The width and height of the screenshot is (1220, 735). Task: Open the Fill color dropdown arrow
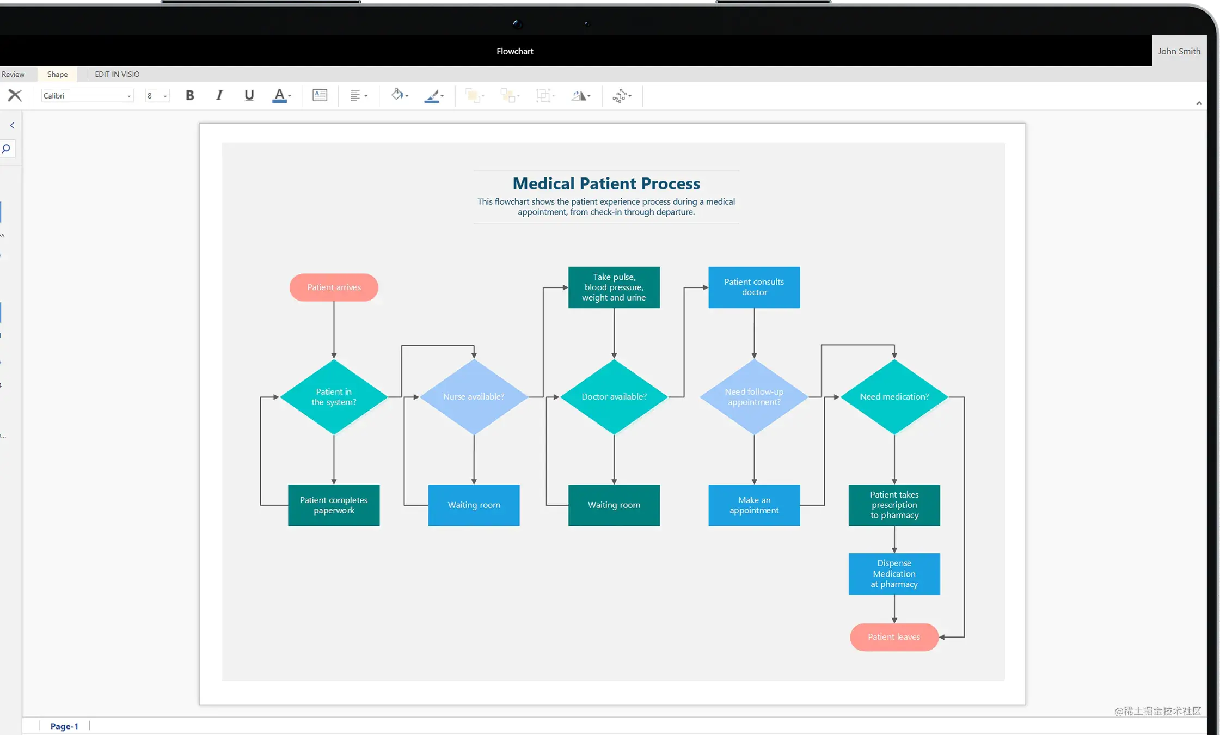pos(407,96)
